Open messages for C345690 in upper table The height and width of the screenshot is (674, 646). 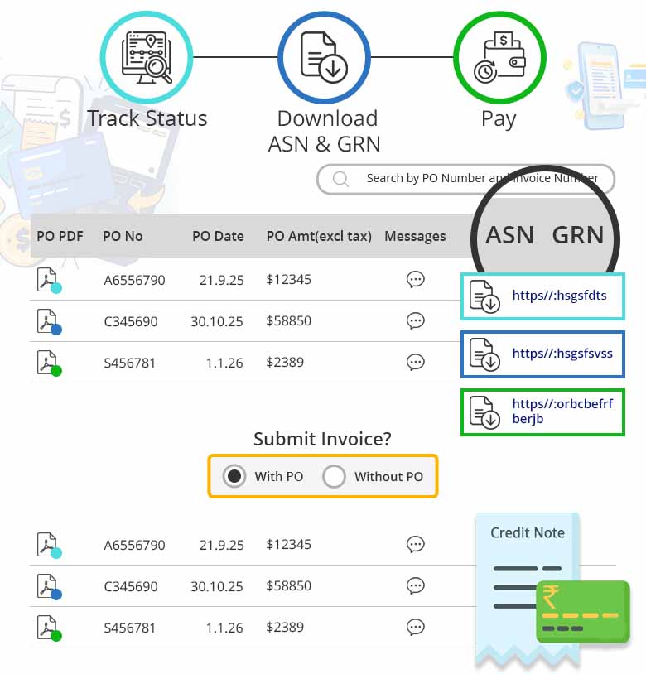[x=415, y=320]
